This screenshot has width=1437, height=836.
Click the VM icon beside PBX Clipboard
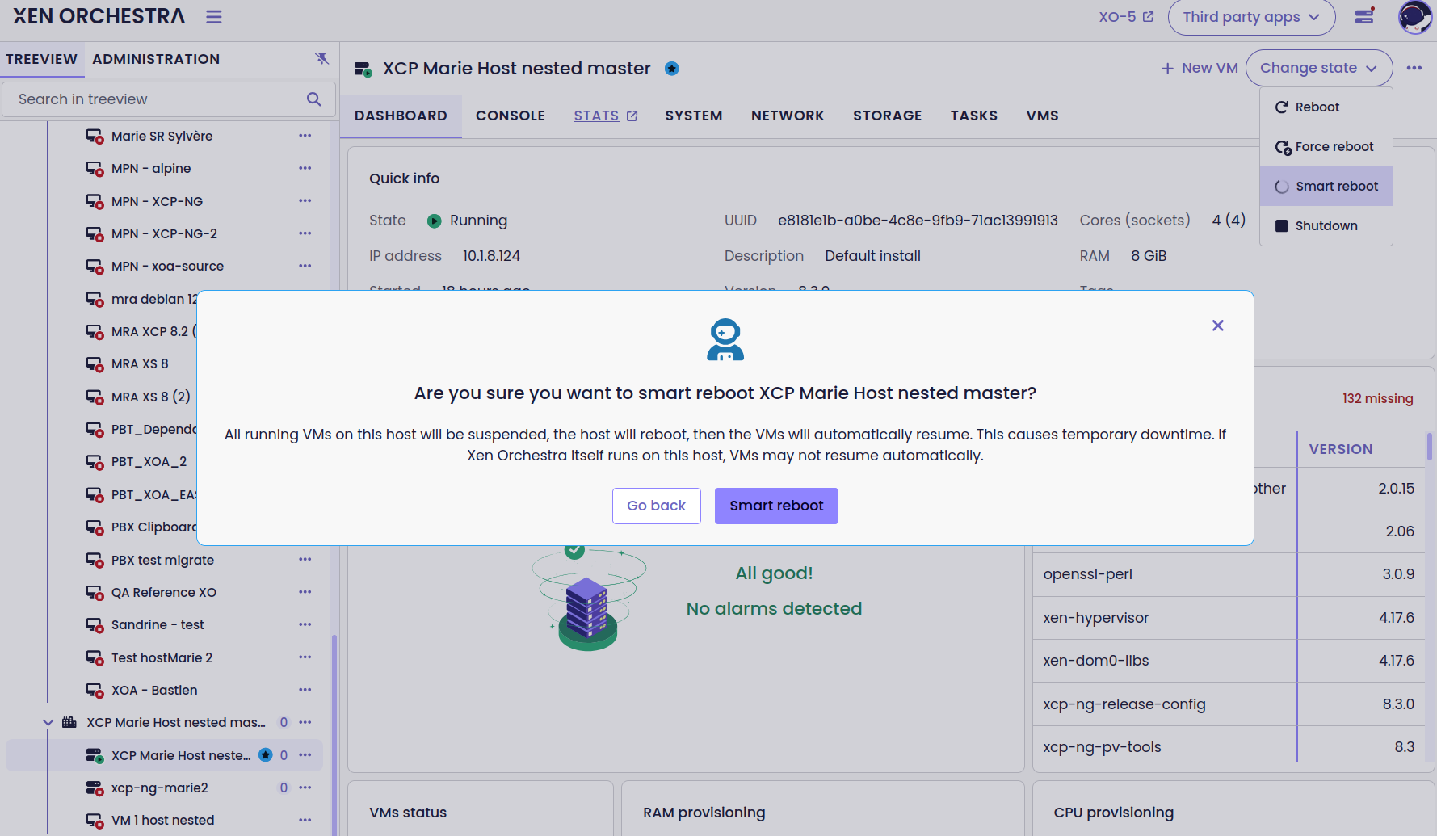pyautogui.click(x=95, y=527)
